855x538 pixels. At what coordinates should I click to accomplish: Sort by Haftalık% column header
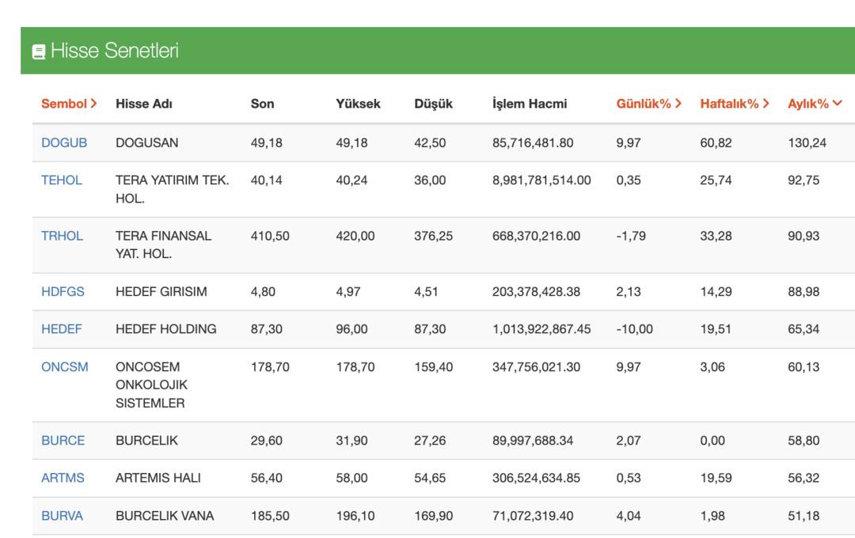pos(734,104)
